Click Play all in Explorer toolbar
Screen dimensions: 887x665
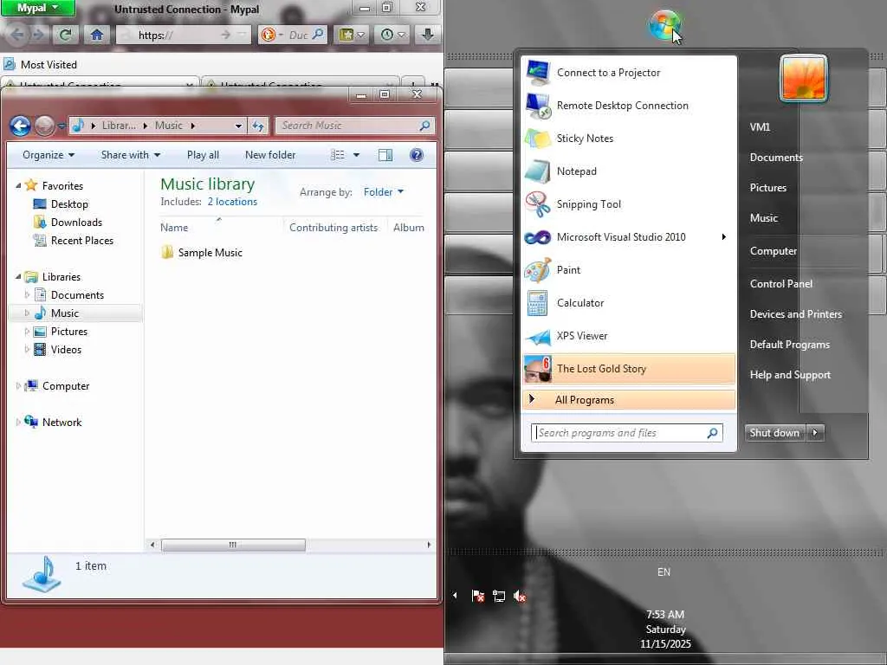pos(203,155)
